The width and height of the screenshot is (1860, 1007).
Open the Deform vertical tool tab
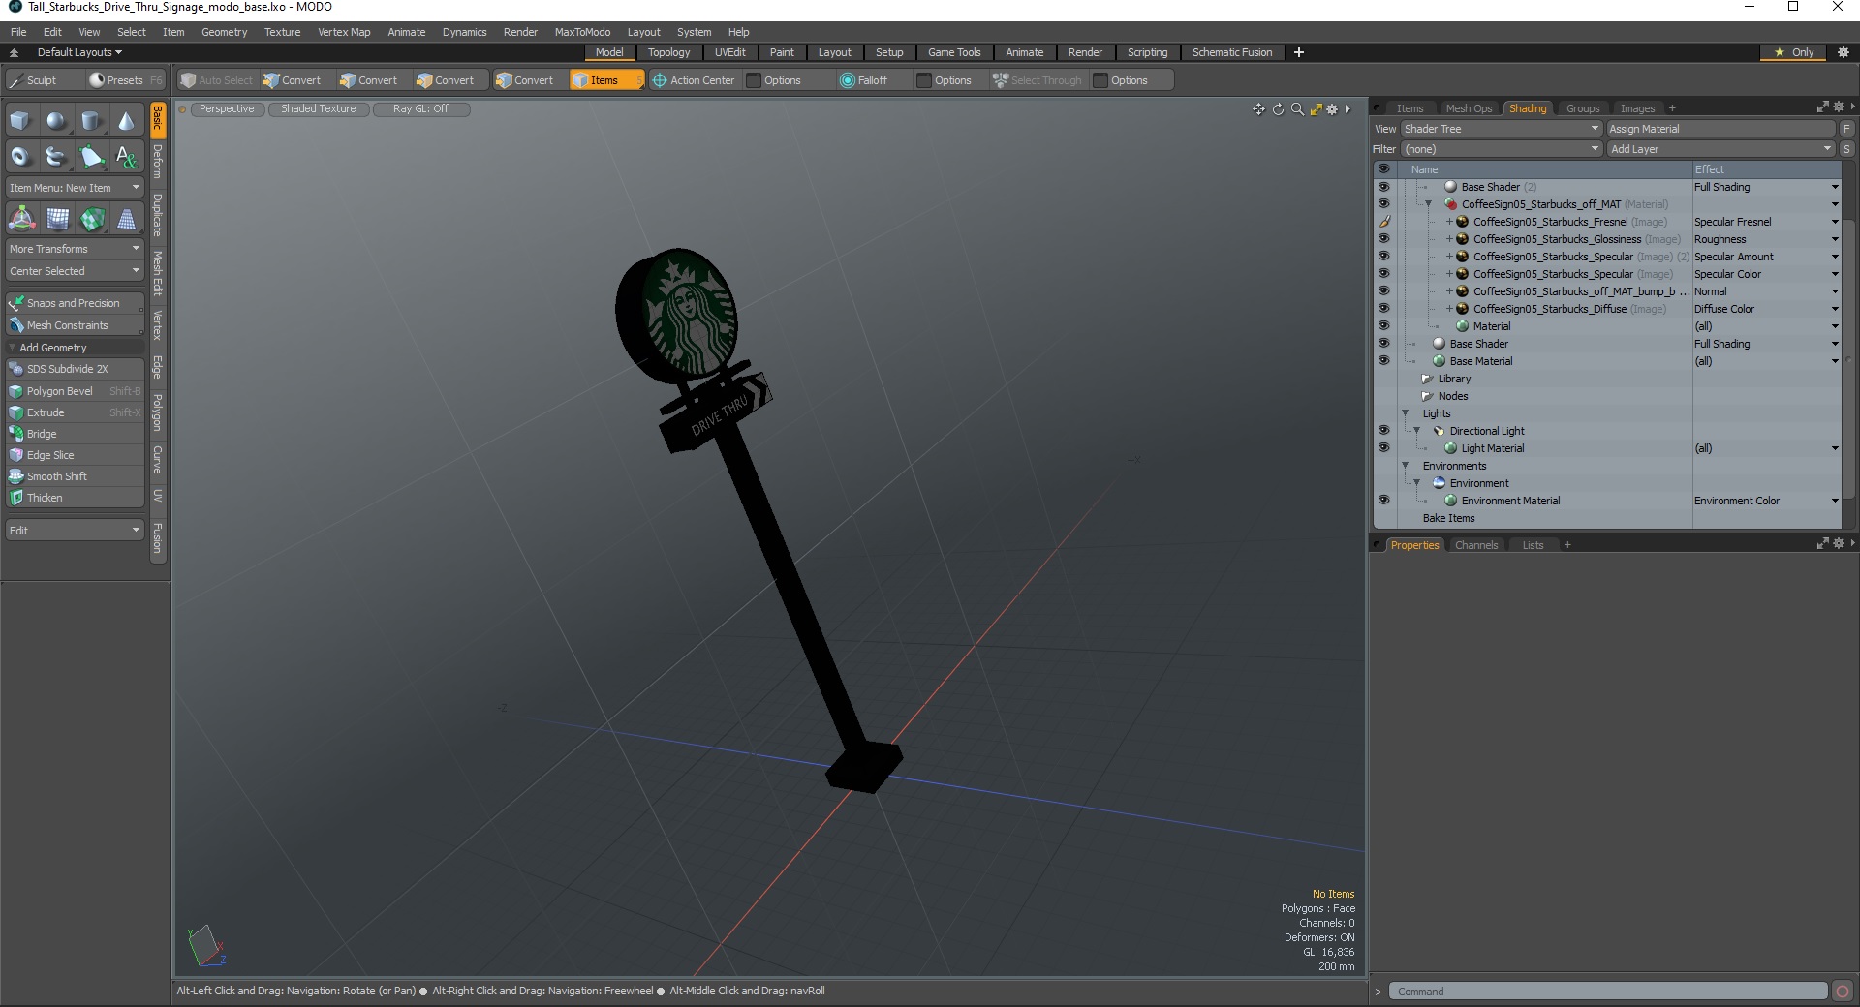pyautogui.click(x=158, y=162)
